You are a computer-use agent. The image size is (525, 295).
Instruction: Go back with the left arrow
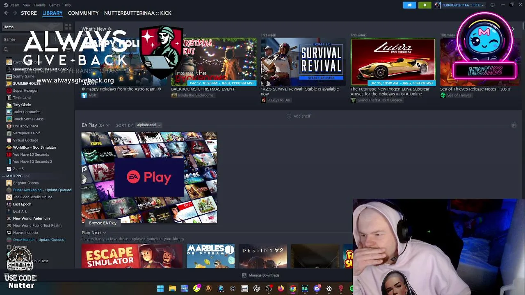6,13
